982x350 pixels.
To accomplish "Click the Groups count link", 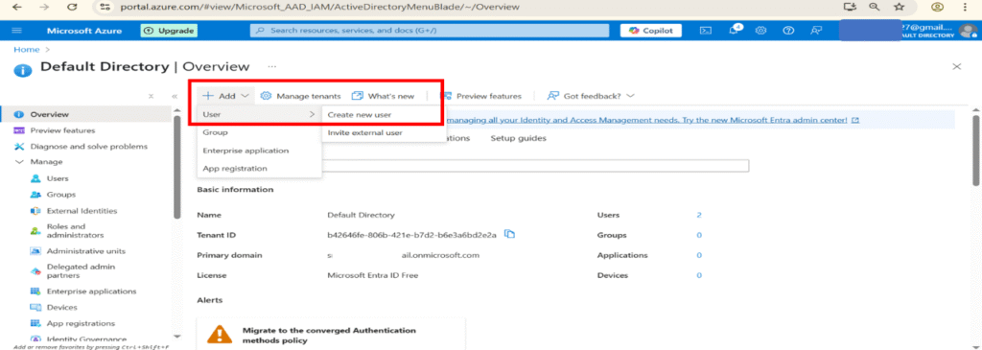I will pyautogui.click(x=699, y=236).
